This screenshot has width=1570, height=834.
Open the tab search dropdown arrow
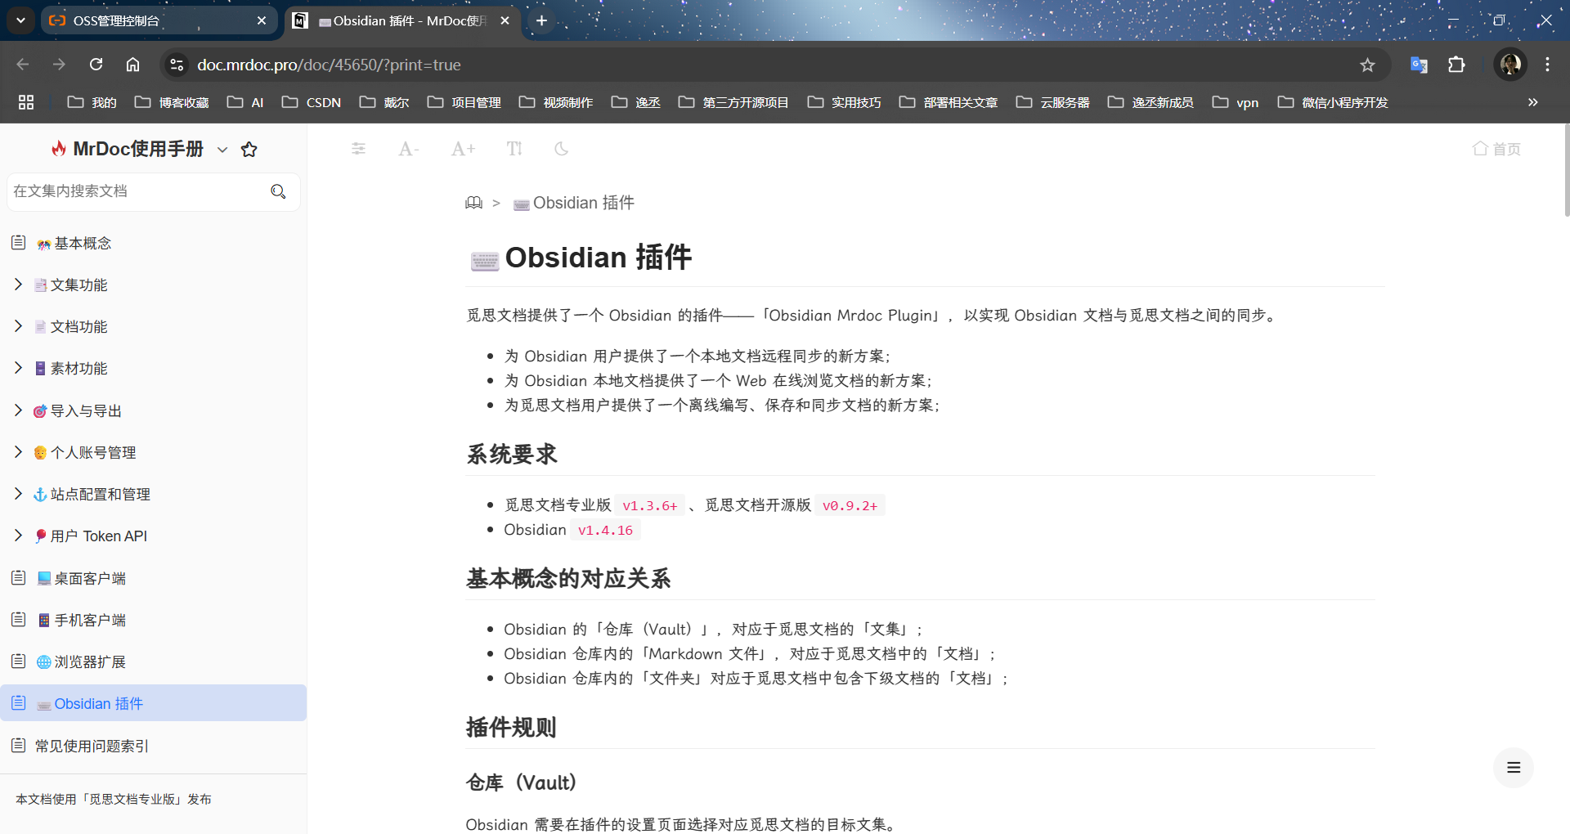point(20,20)
